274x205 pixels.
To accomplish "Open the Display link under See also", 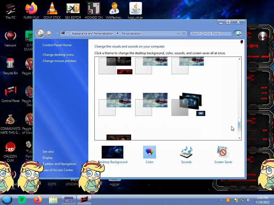I will (x=48, y=157).
